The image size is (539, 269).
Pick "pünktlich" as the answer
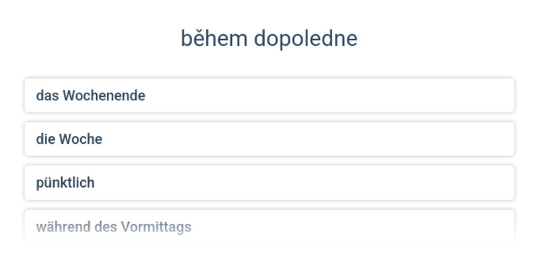269,183
